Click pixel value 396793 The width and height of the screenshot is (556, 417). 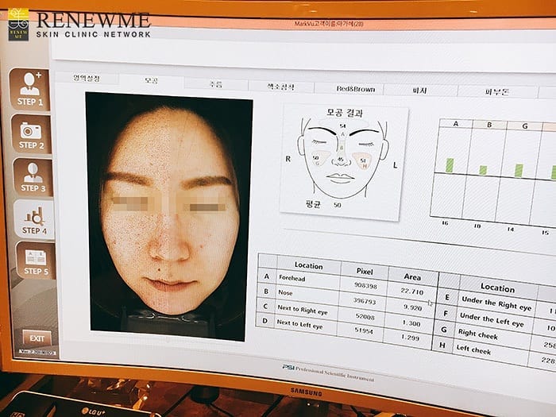pos(364,301)
